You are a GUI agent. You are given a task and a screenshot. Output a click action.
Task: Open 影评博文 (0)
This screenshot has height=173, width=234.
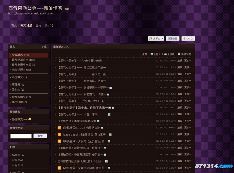[19, 119]
